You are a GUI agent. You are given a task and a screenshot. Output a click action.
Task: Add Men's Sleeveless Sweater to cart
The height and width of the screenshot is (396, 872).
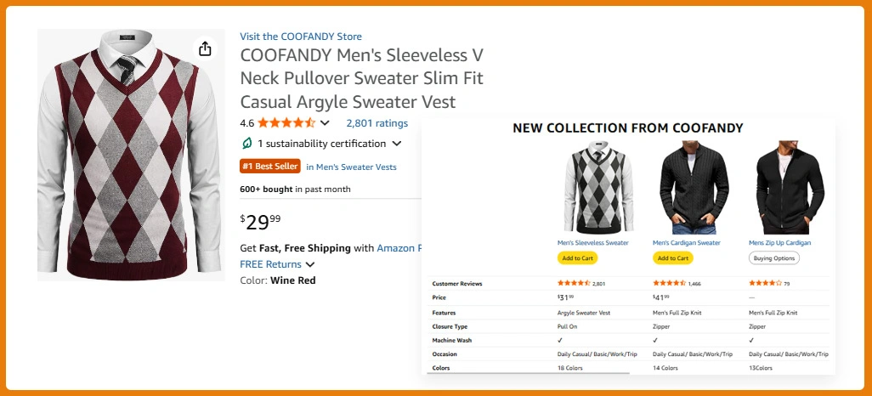pyautogui.click(x=578, y=257)
